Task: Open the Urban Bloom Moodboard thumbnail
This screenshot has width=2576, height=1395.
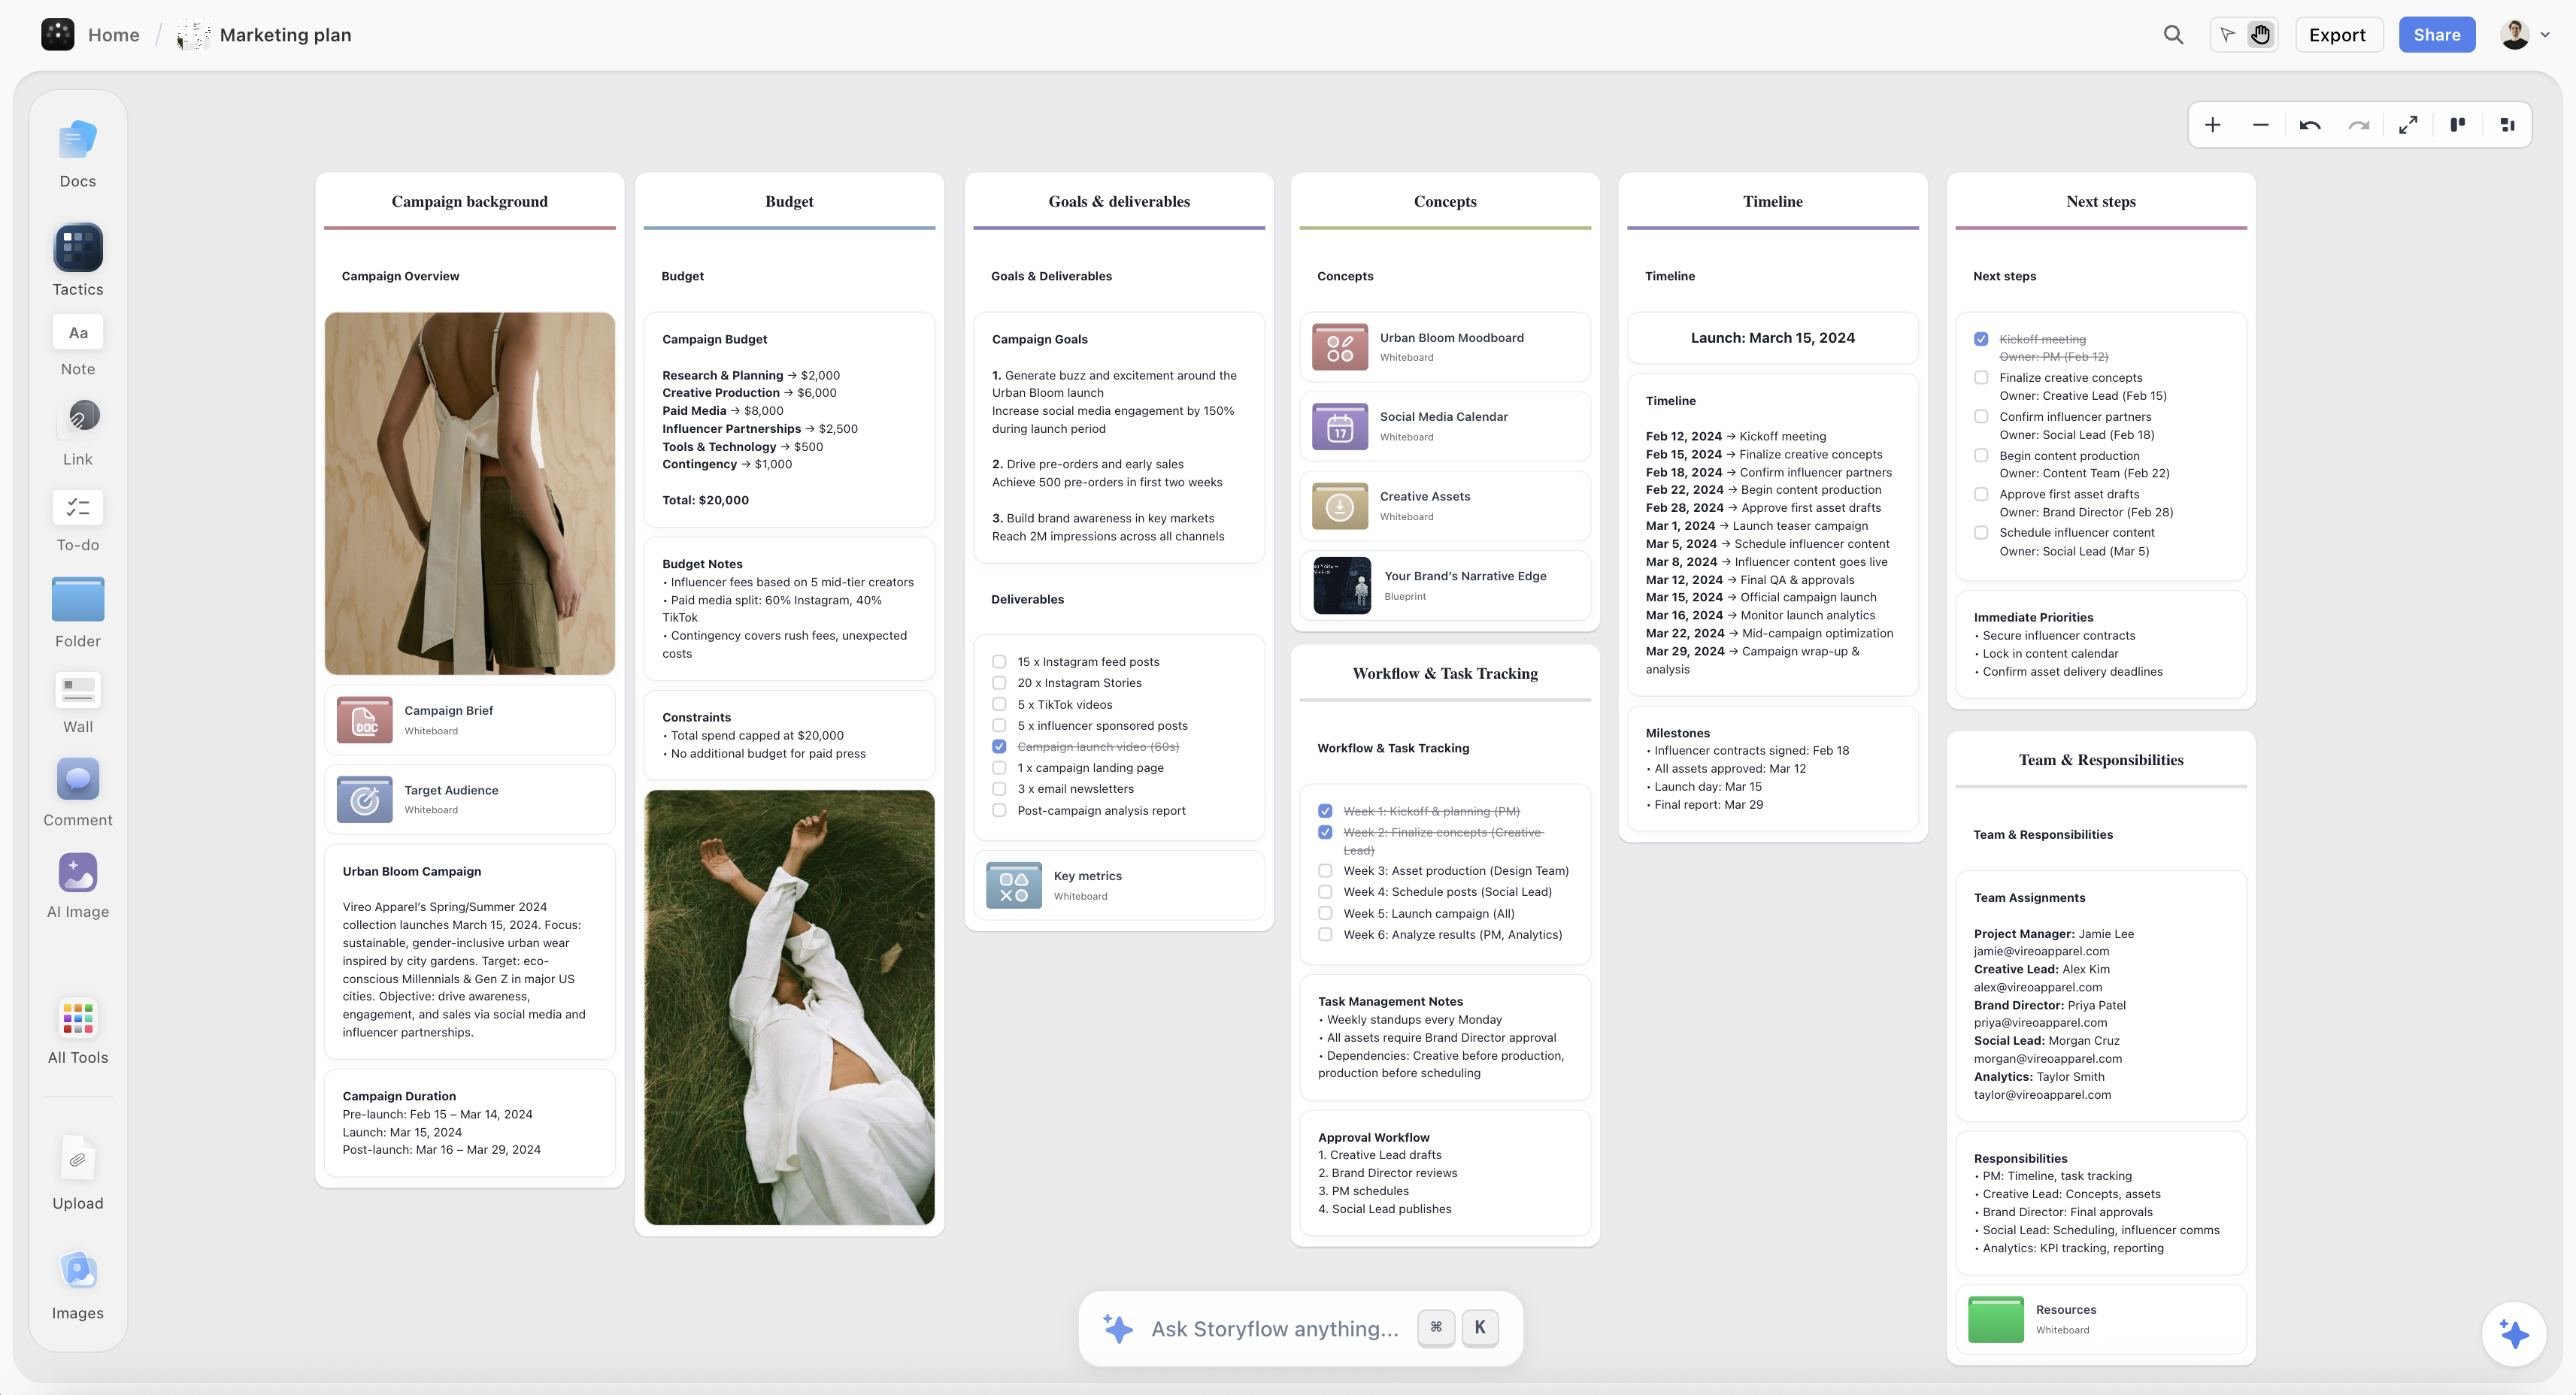Action: pos(1339,346)
